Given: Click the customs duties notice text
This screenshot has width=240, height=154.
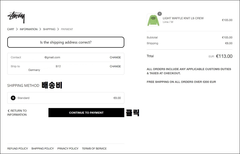Looking at the screenshot, I should click(x=189, y=71).
